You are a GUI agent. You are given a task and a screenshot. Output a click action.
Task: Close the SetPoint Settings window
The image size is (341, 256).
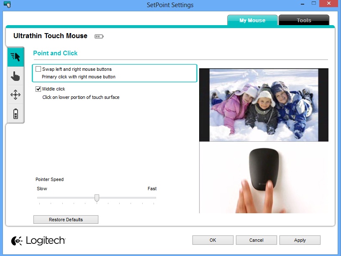(329, 3)
